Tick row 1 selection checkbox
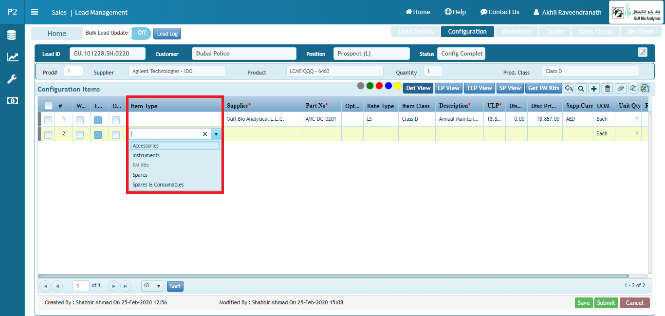 [48, 120]
